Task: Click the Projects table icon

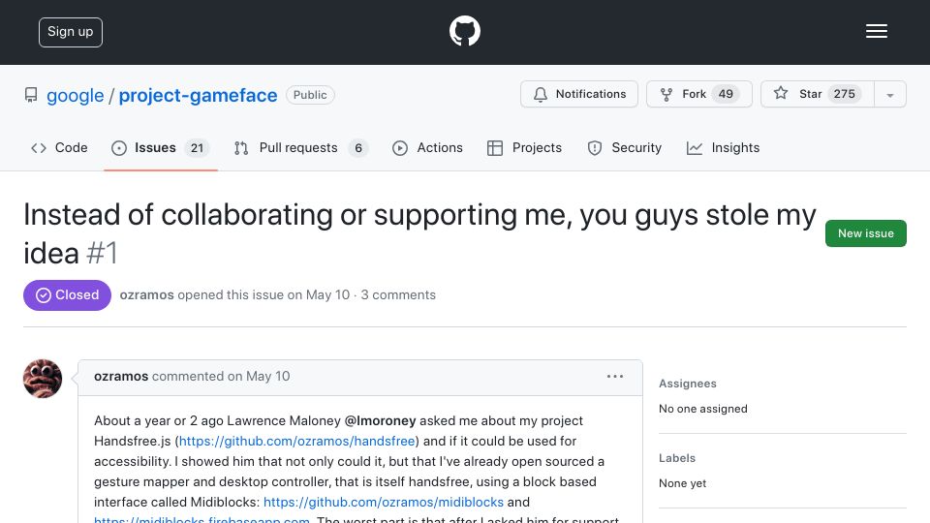Action: [x=495, y=148]
